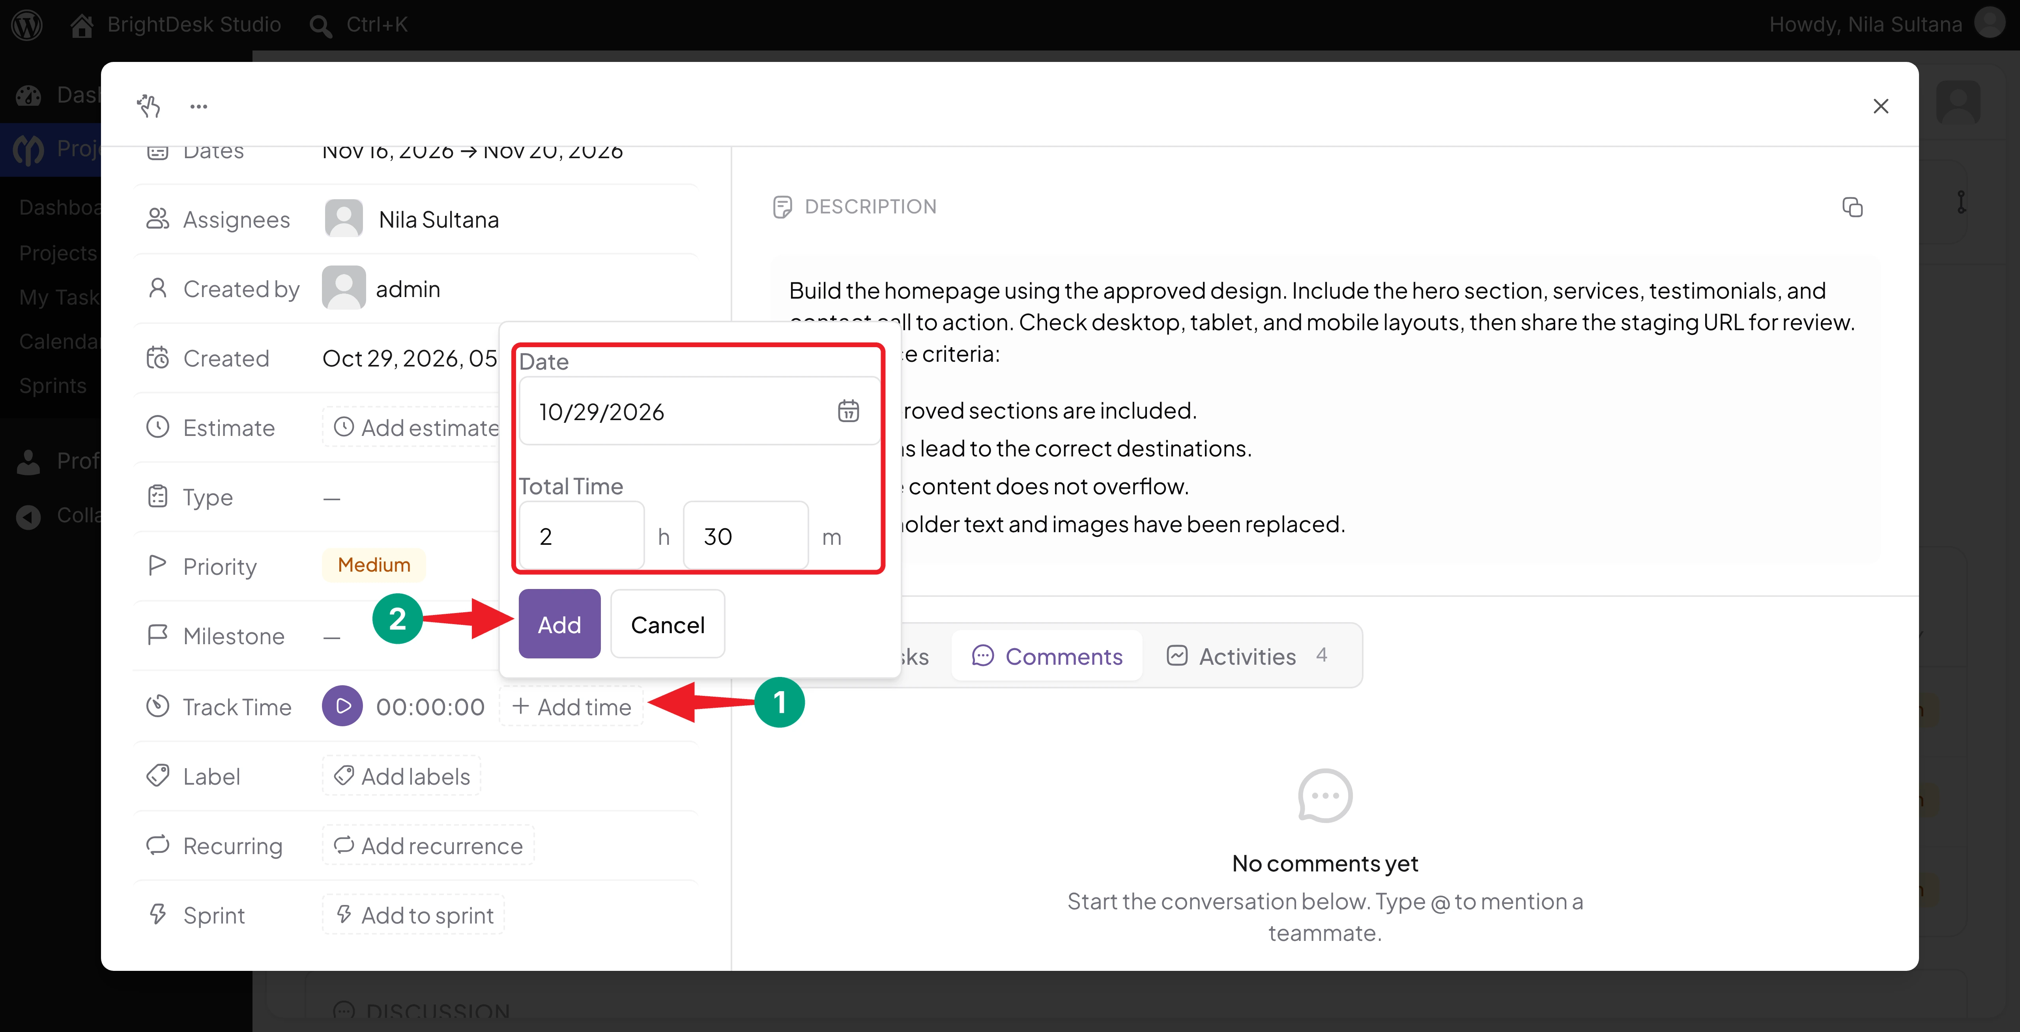Click the user avatar beside Howdy
The height and width of the screenshot is (1032, 2020).
tap(1988, 24)
